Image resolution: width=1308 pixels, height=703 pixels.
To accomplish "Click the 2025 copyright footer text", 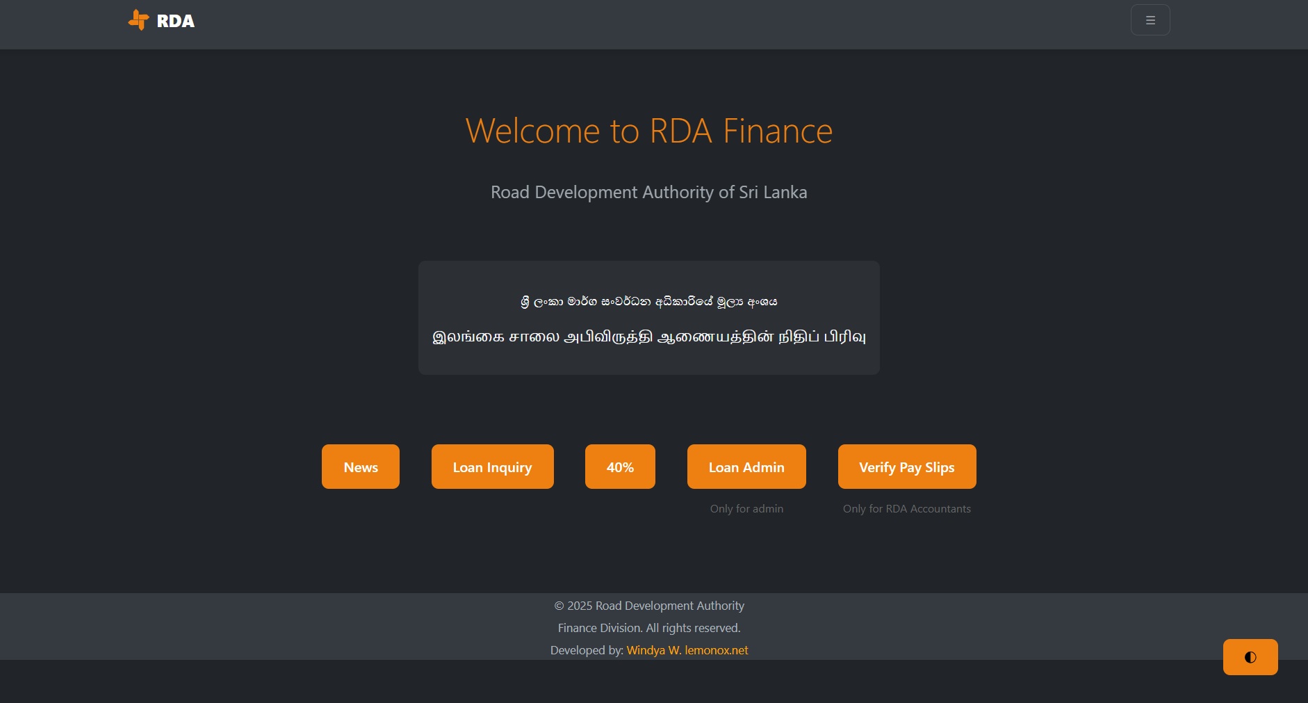I will [x=648, y=606].
